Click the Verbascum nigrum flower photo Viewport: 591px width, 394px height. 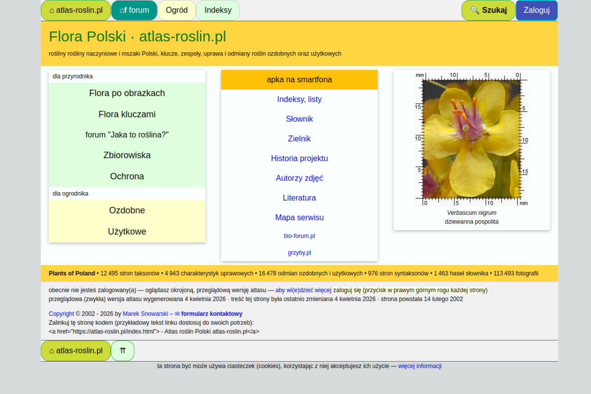click(x=471, y=139)
